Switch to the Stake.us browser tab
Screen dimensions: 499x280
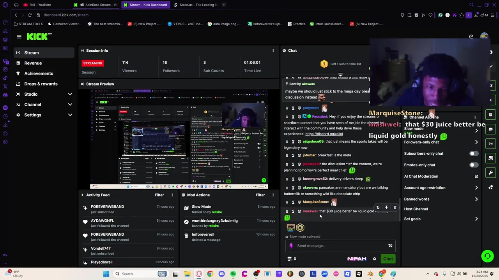pos(195,5)
